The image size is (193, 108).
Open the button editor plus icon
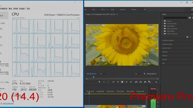click(156, 82)
